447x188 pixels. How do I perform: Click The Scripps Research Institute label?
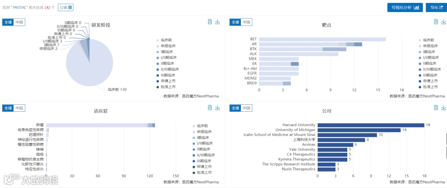pyautogui.click(x=288, y=164)
